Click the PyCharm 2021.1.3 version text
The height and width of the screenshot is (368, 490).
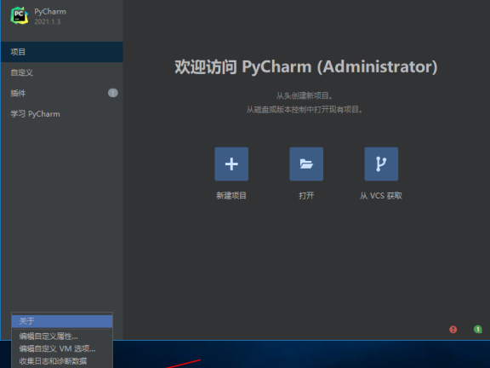point(47,21)
